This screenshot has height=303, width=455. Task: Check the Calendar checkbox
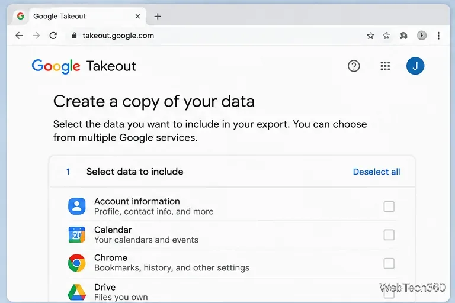point(389,235)
